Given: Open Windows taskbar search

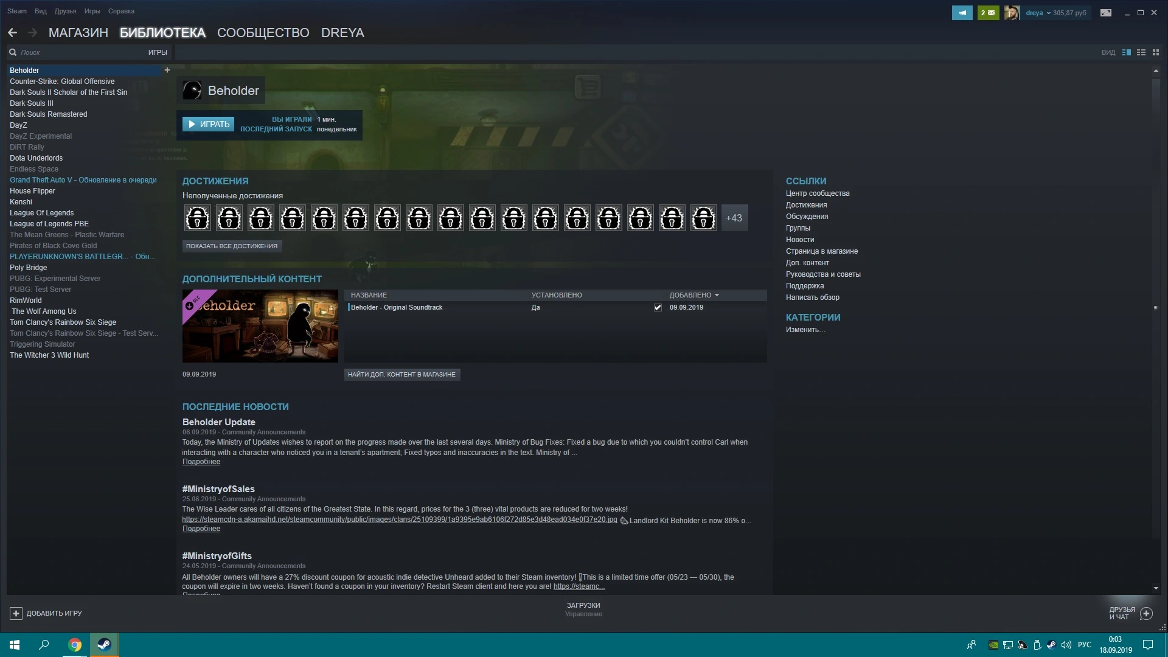Looking at the screenshot, I should pyautogui.click(x=44, y=645).
